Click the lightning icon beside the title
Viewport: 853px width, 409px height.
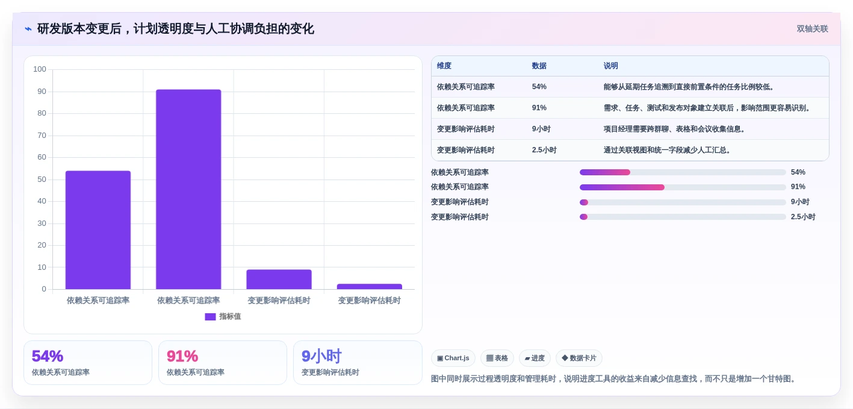[28, 29]
